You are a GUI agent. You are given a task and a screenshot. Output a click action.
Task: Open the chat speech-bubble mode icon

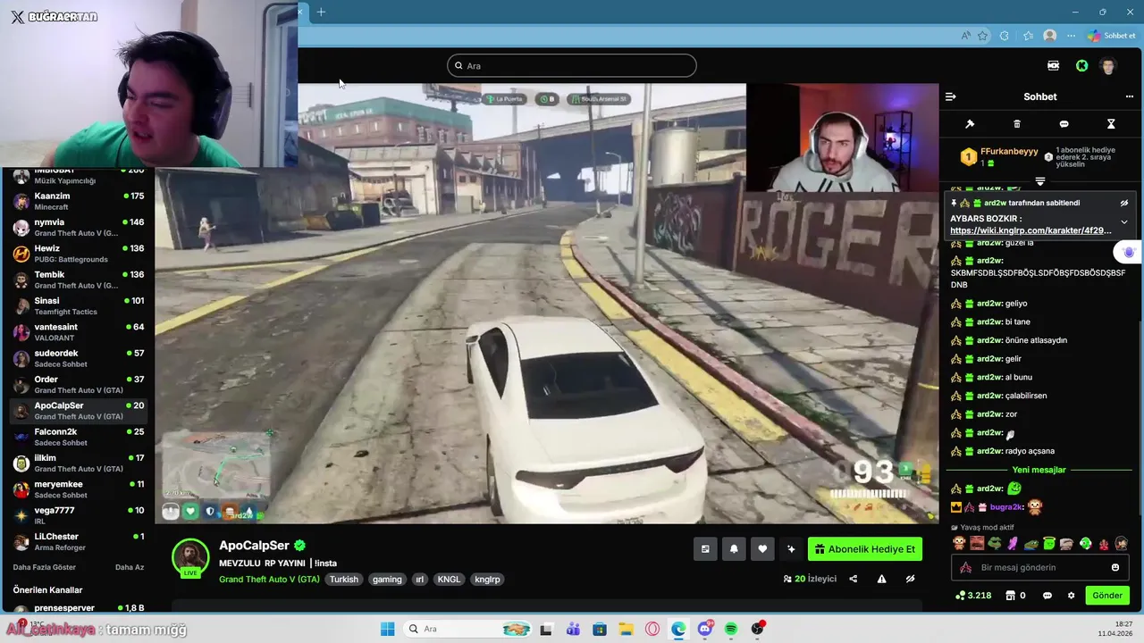[x=1064, y=124]
